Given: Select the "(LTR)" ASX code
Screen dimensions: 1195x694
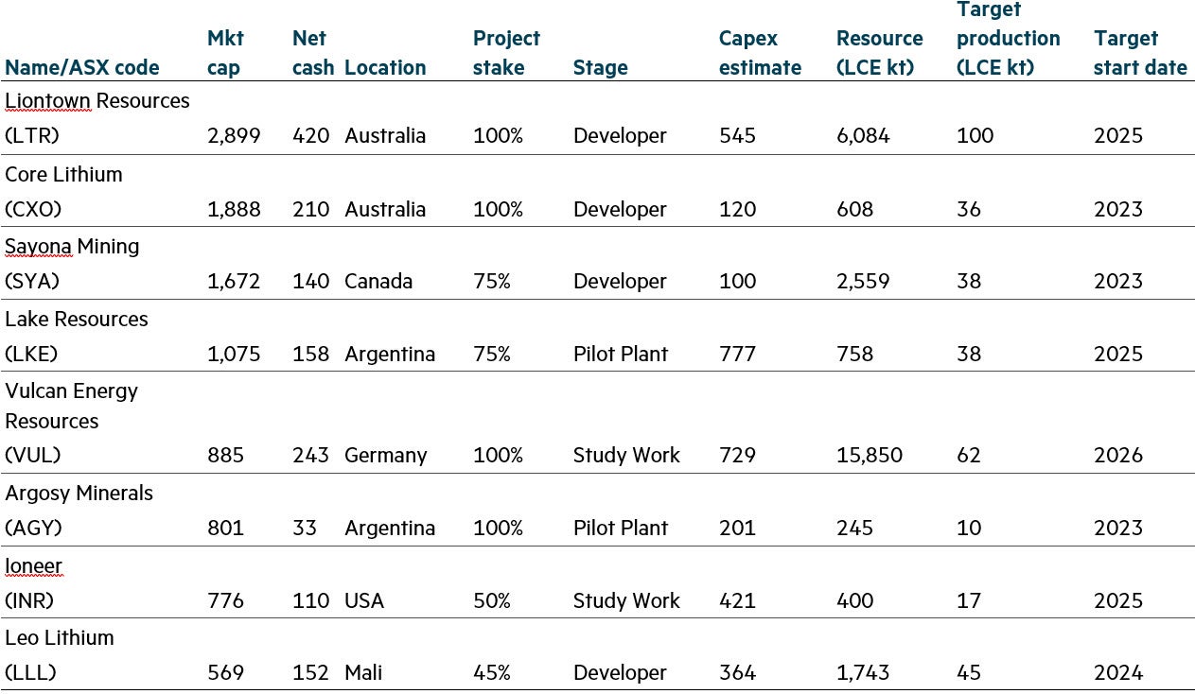Looking at the screenshot, I should point(32,135).
